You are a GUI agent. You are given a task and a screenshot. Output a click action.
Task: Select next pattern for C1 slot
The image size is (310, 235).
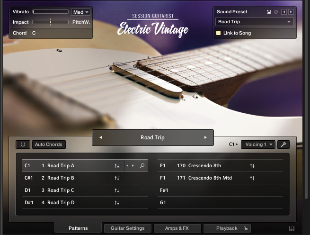(x=133, y=166)
